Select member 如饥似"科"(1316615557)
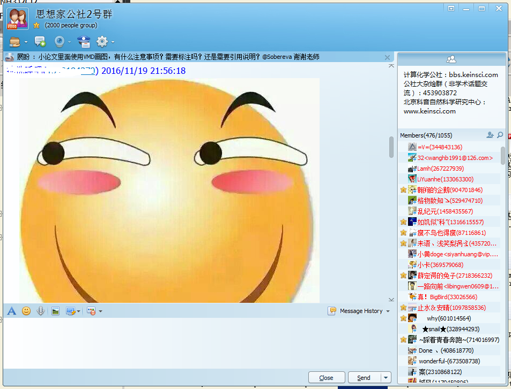Image resolution: width=511 pixels, height=389 pixels. point(450,222)
